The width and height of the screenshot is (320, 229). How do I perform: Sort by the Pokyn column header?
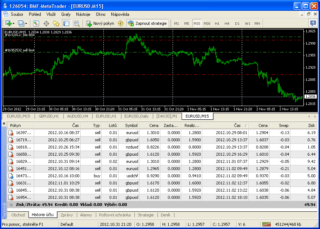point(21,125)
